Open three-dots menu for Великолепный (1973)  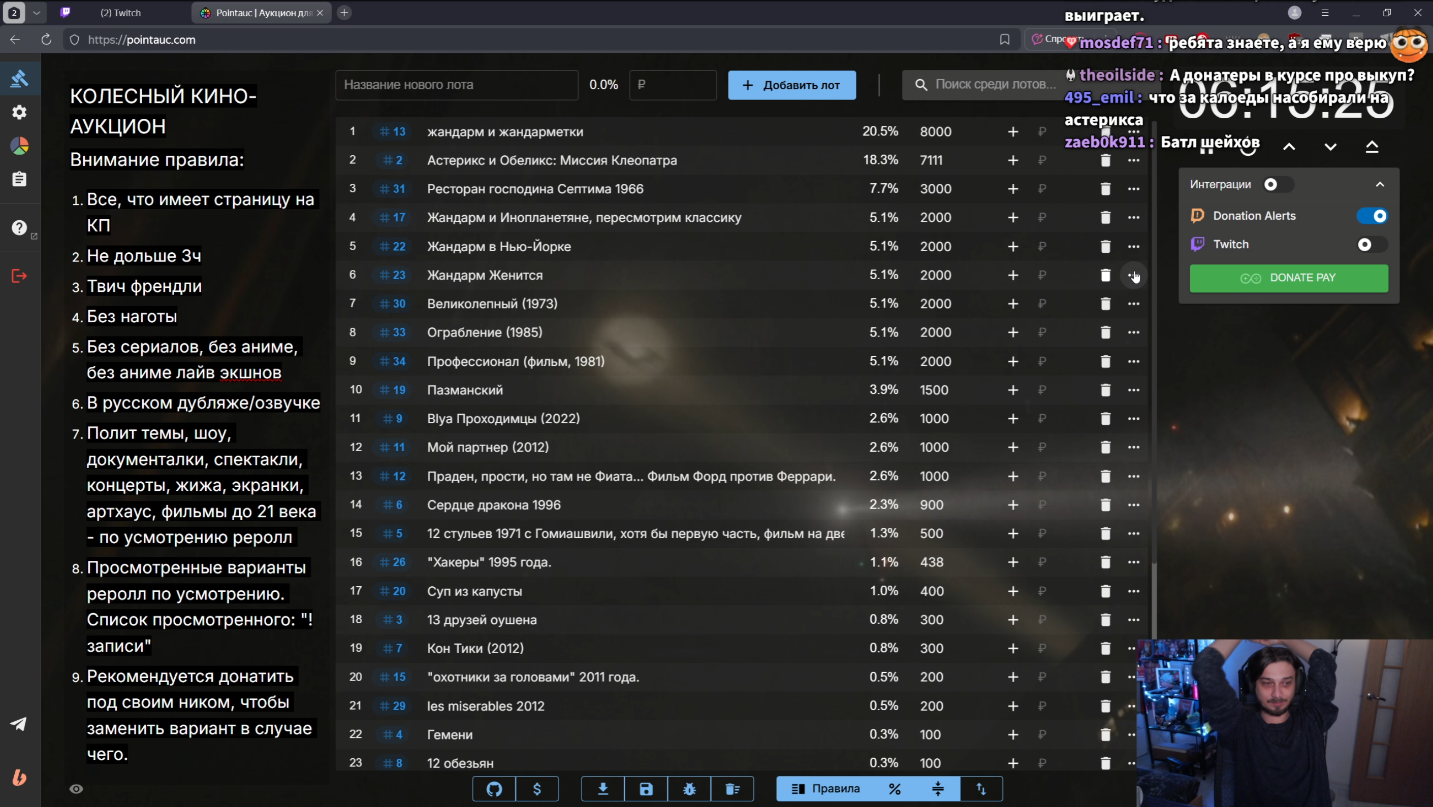click(1133, 304)
